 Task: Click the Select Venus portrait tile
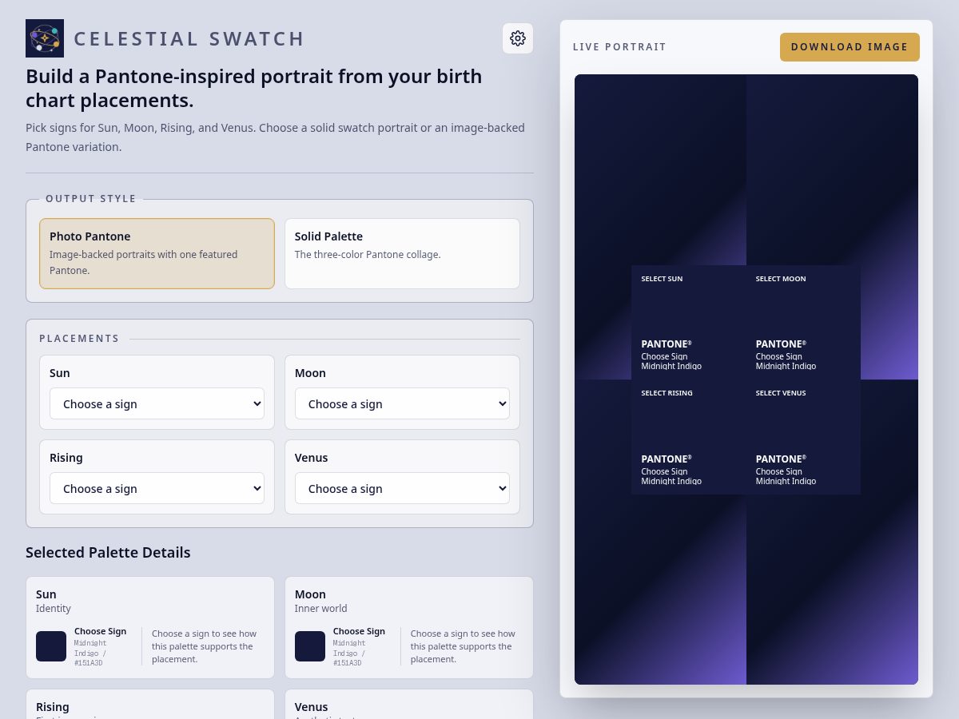click(803, 437)
